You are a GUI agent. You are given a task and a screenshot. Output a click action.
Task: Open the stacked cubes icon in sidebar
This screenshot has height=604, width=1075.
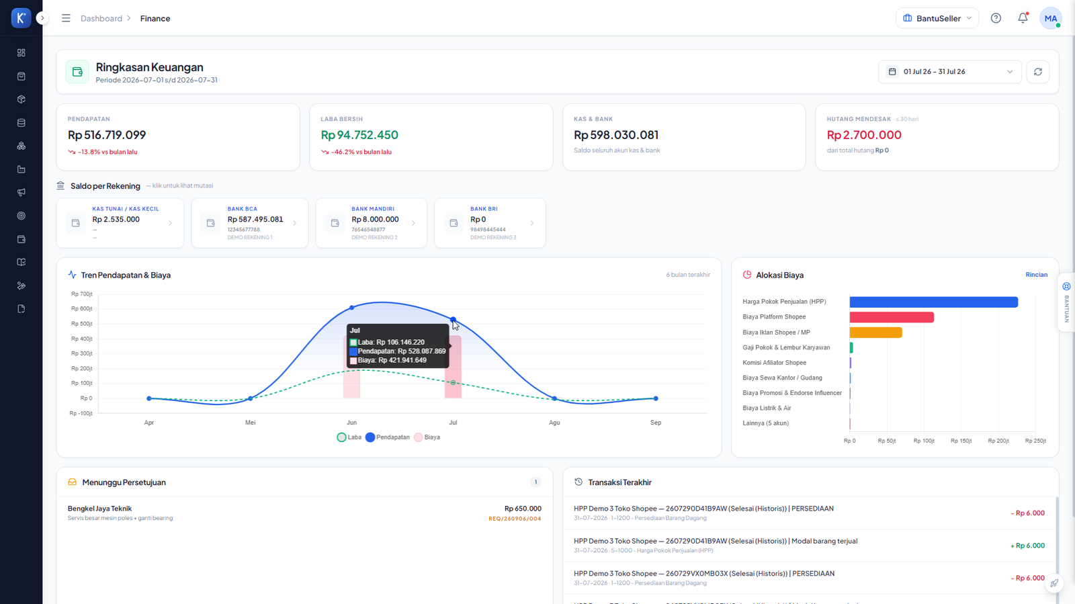coord(21,146)
